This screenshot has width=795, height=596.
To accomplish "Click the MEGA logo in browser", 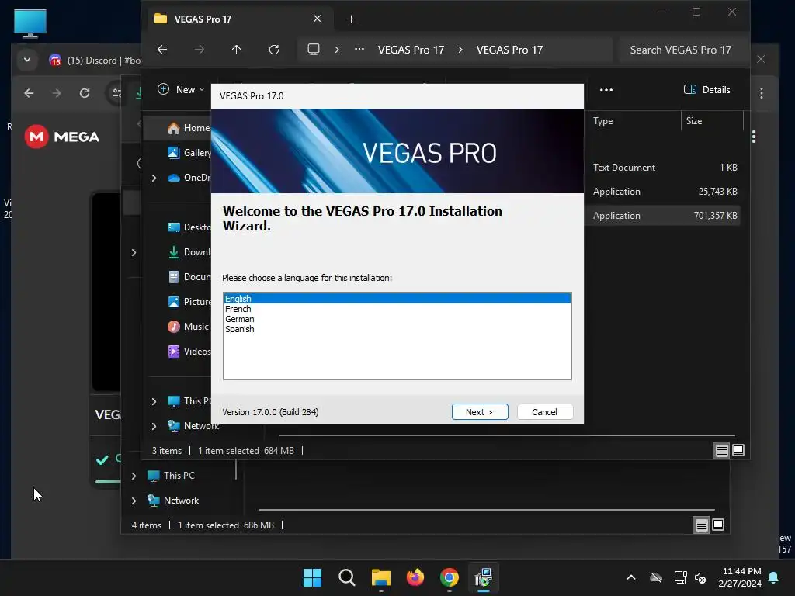I will tap(62, 137).
